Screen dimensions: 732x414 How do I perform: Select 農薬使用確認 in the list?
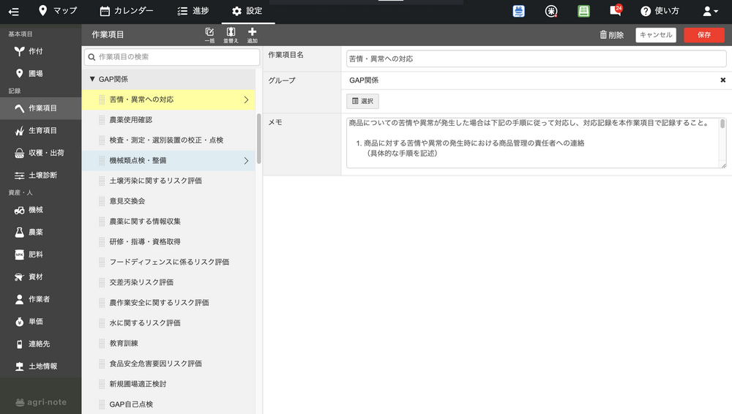[x=130, y=119]
